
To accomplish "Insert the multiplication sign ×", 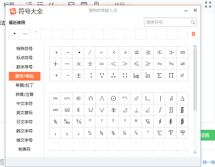I will point(78,64).
